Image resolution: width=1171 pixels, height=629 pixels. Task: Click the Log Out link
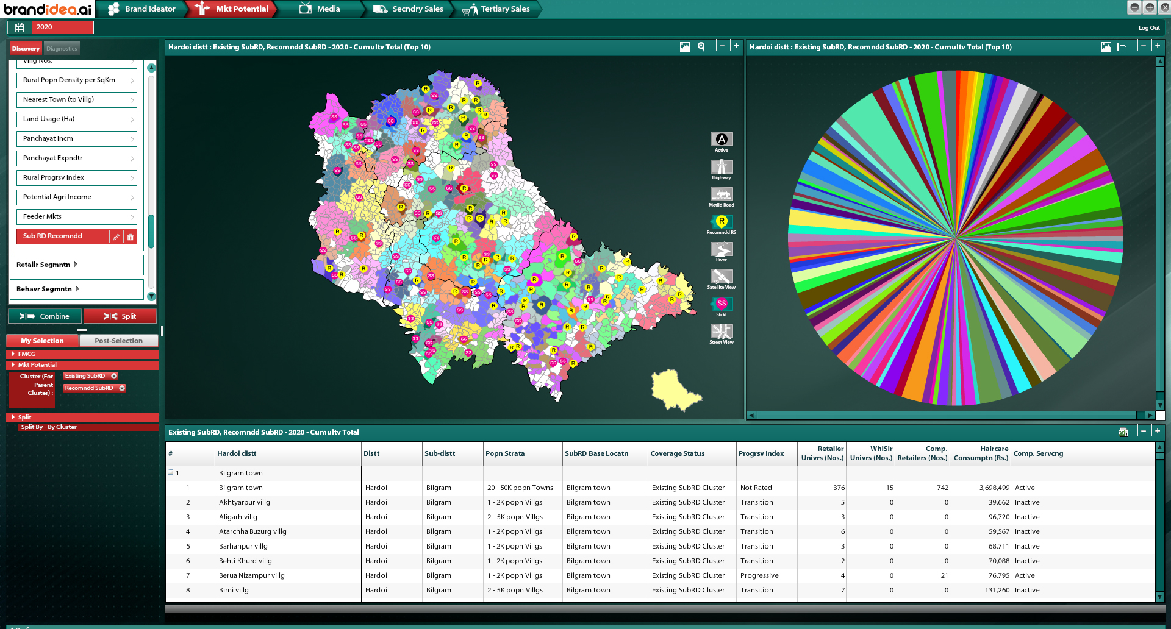1148,28
